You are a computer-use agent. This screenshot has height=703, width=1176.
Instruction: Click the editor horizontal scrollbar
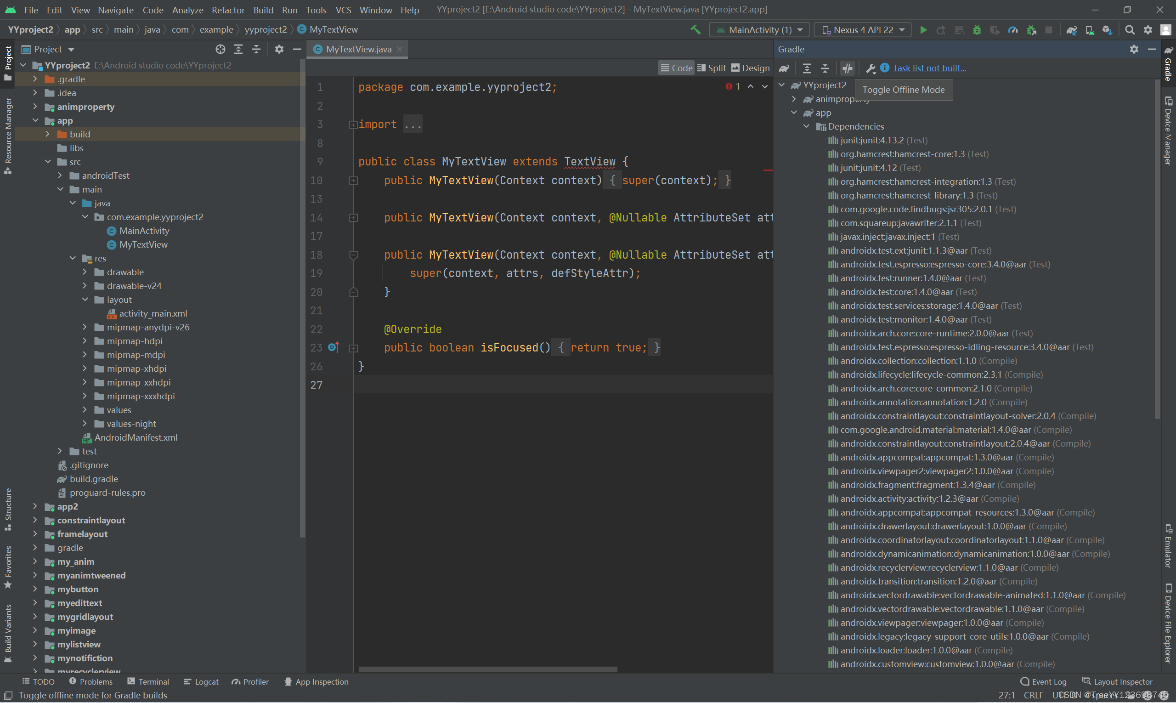pos(488,669)
